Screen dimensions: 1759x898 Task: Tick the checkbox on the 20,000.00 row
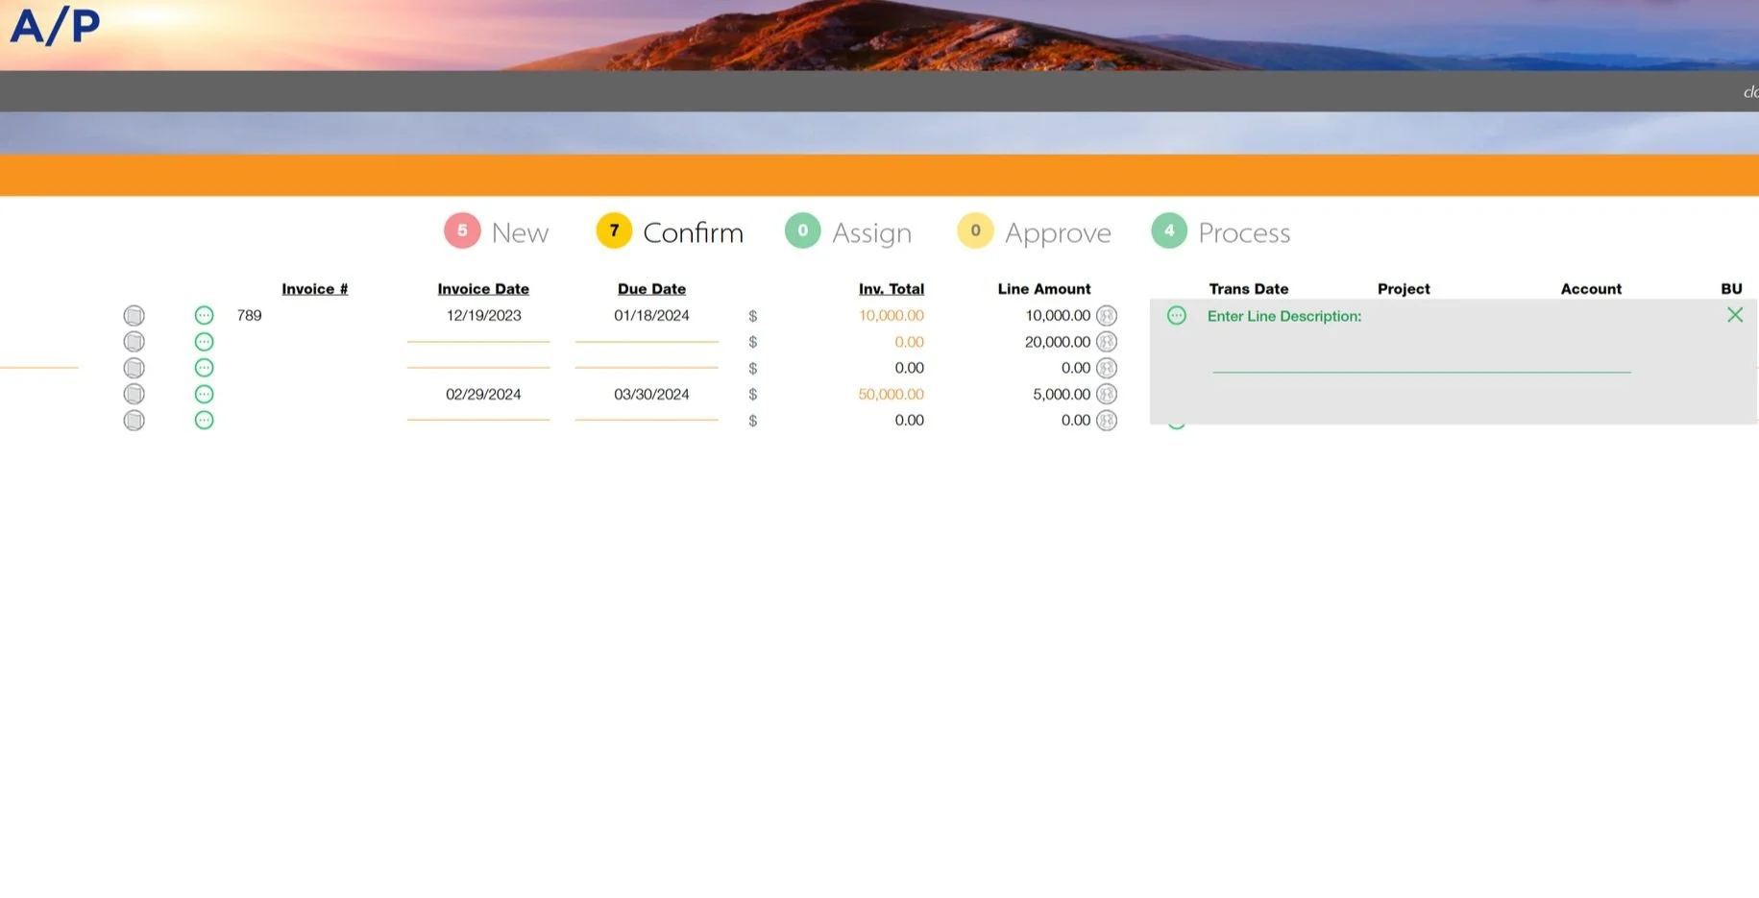[x=134, y=342]
